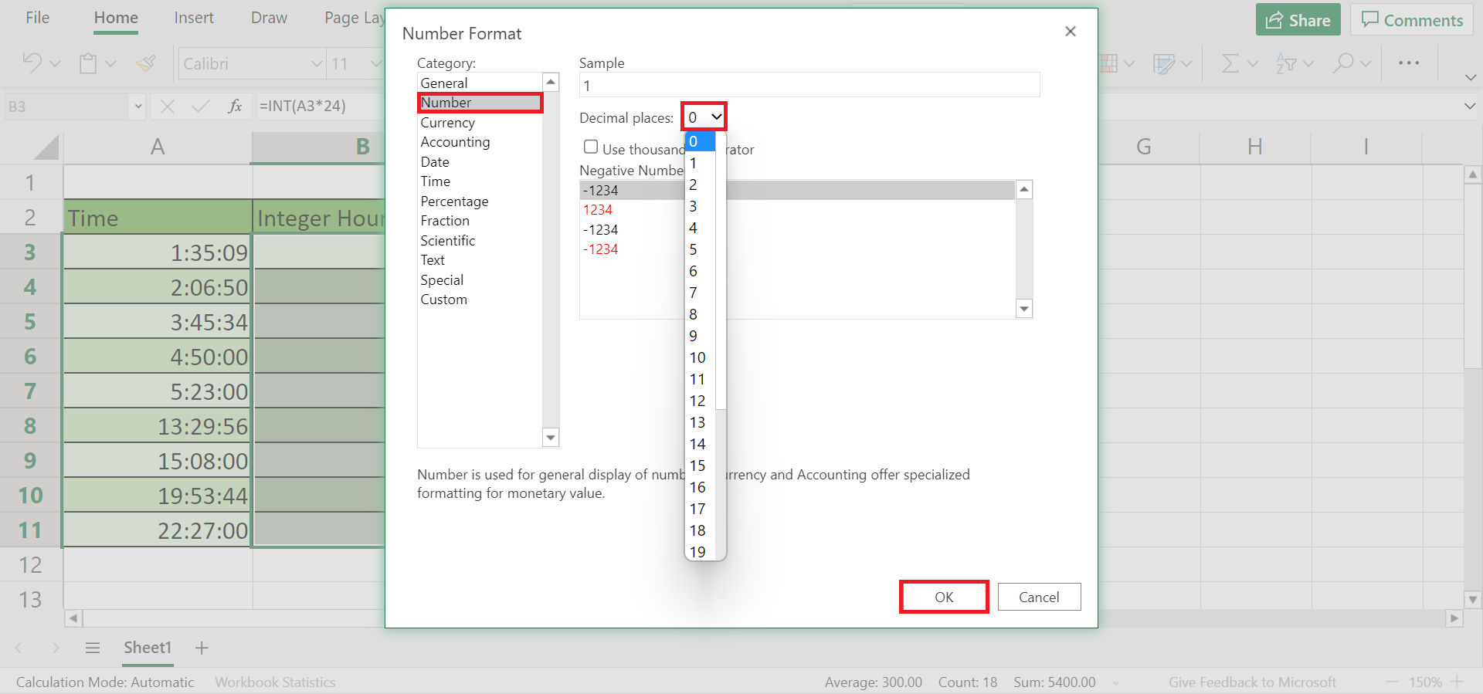Image resolution: width=1483 pixels, height=694 pixels.
Task: Select the Format Painter brush icon
Action: coord(146,63)
